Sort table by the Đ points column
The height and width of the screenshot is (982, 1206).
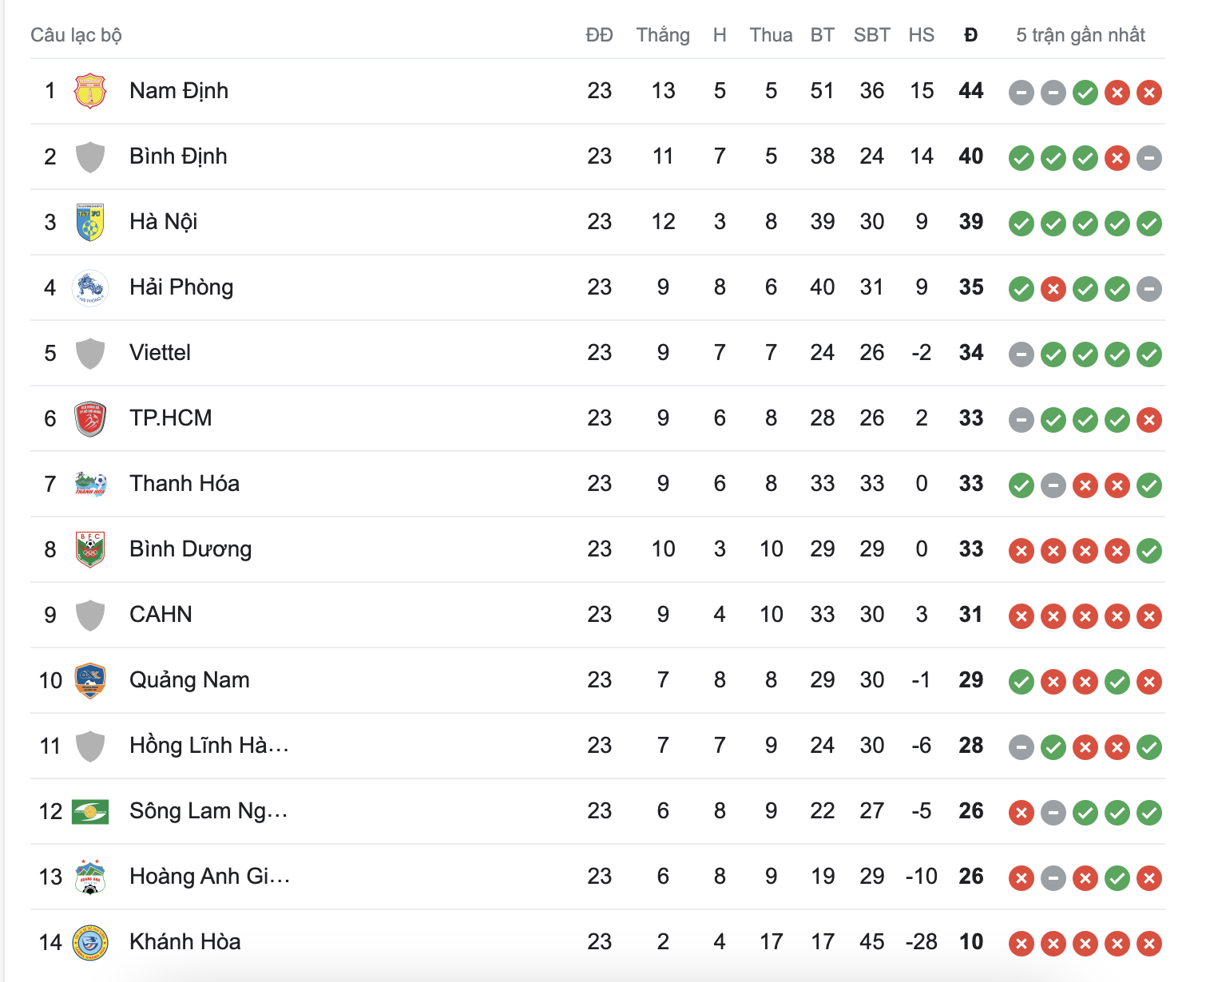(970, 35)
